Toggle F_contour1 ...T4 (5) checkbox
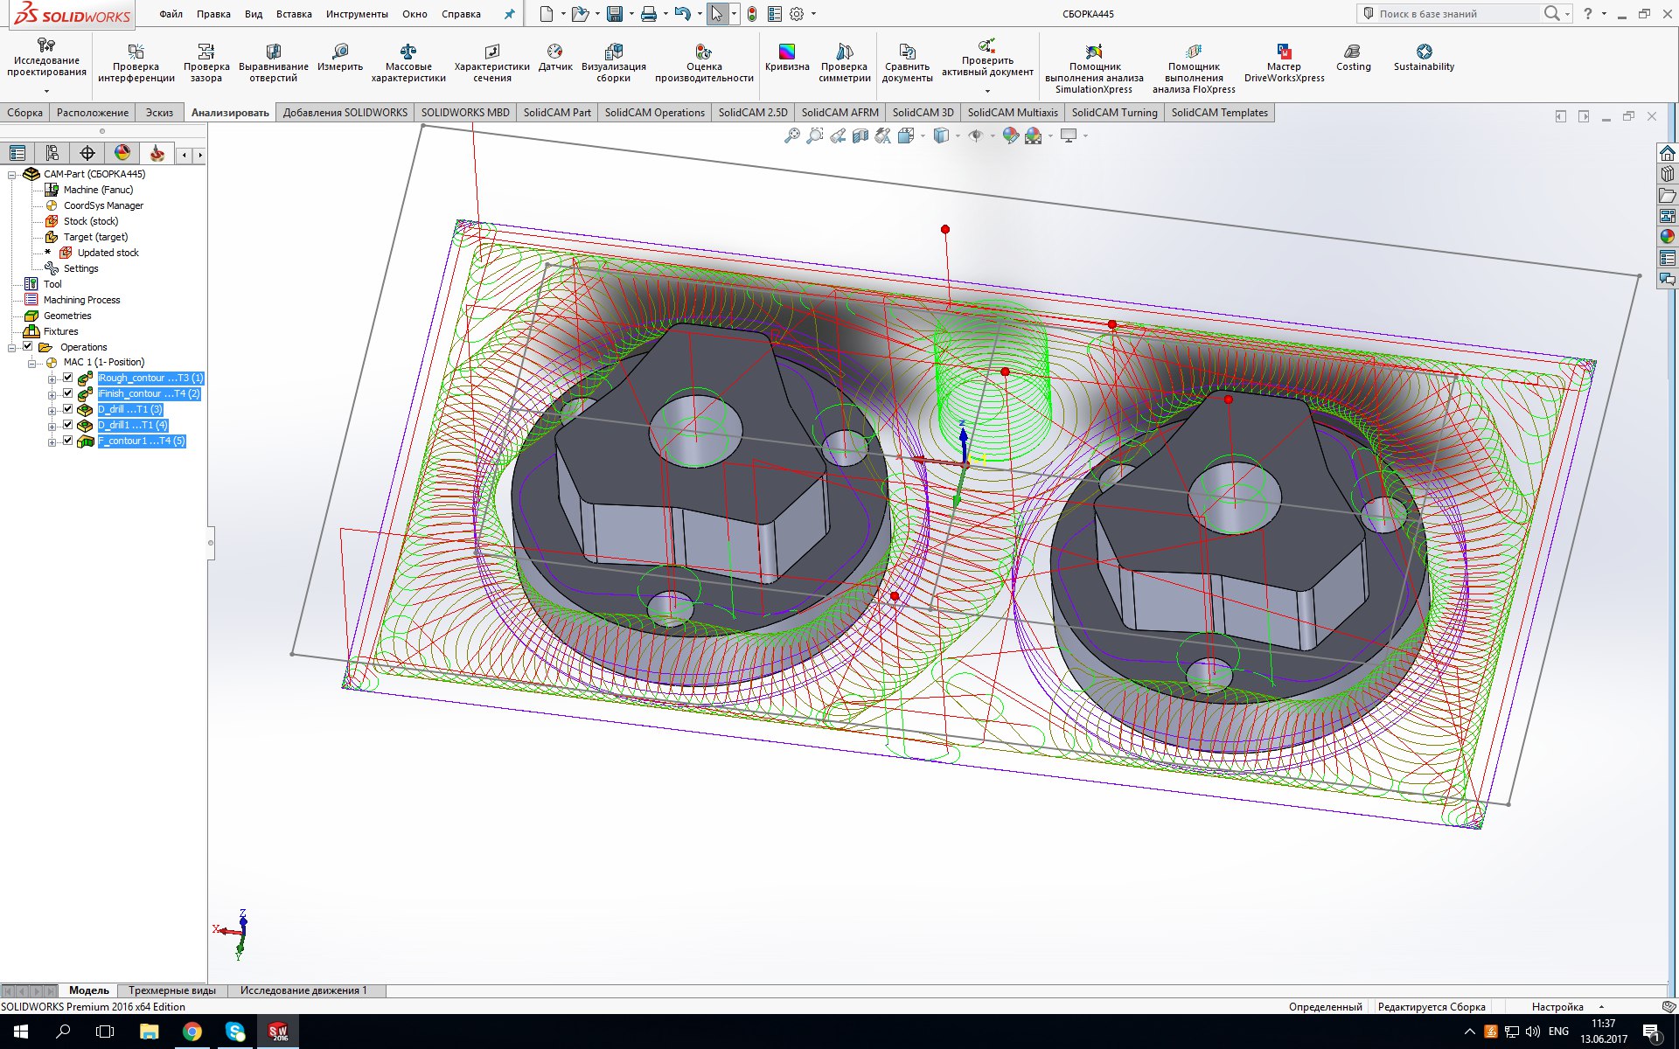The width and height of the screenshot is (1679, 1049). point(67,441)
